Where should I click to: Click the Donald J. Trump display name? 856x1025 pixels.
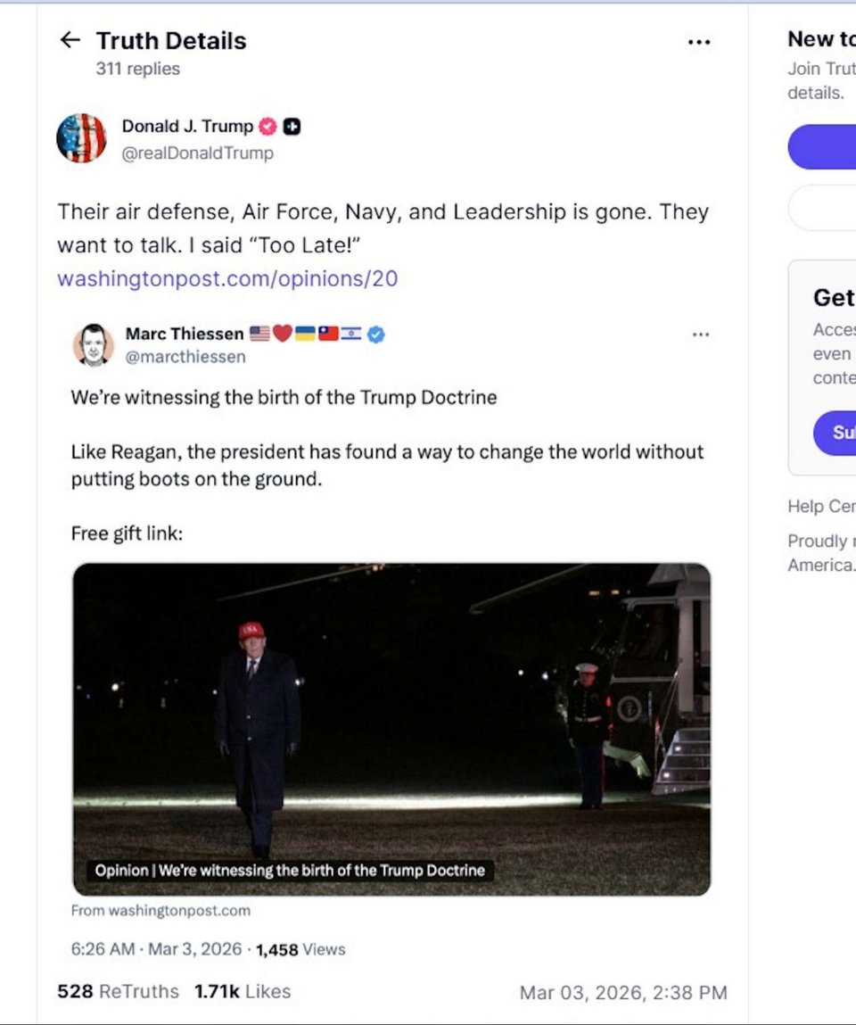point(187,127)
